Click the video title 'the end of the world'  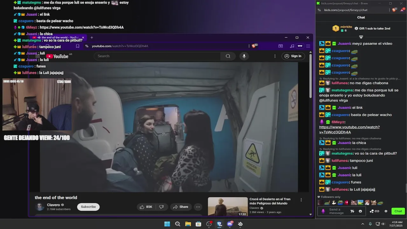point(56,198)
